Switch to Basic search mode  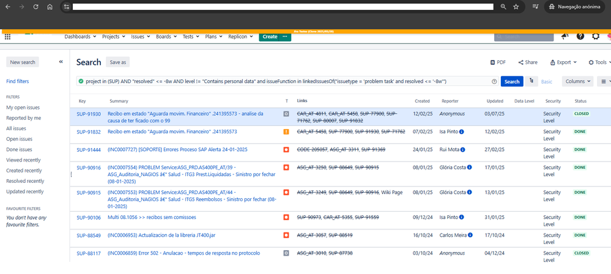click(x=546, y=81)
